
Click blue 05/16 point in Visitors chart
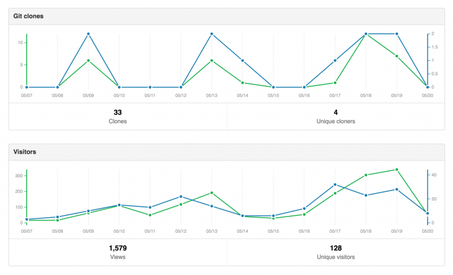[304, 209]
